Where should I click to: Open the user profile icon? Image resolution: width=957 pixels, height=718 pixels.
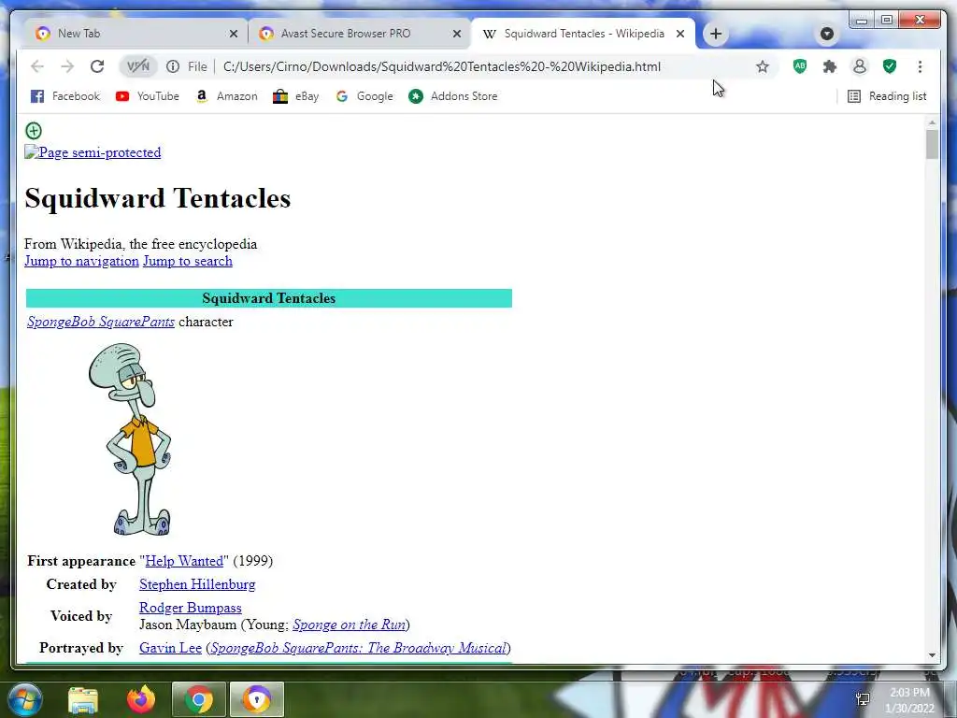[x=860, y=66]
